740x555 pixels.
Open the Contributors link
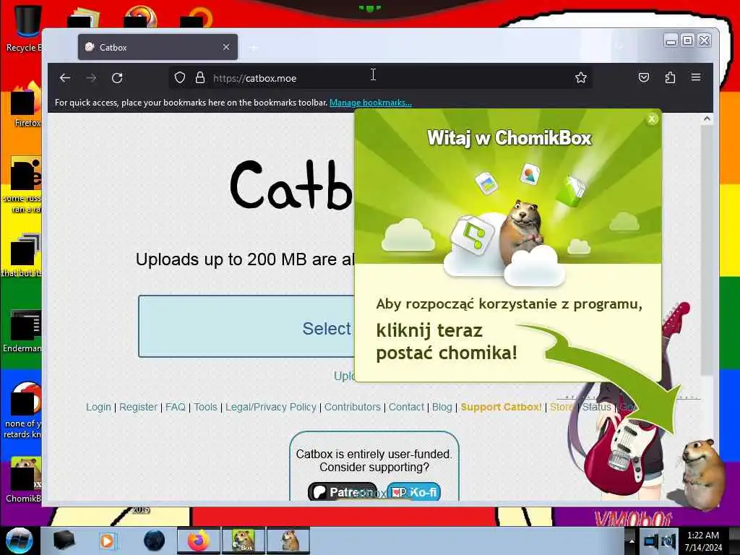(x=353, y=407)
